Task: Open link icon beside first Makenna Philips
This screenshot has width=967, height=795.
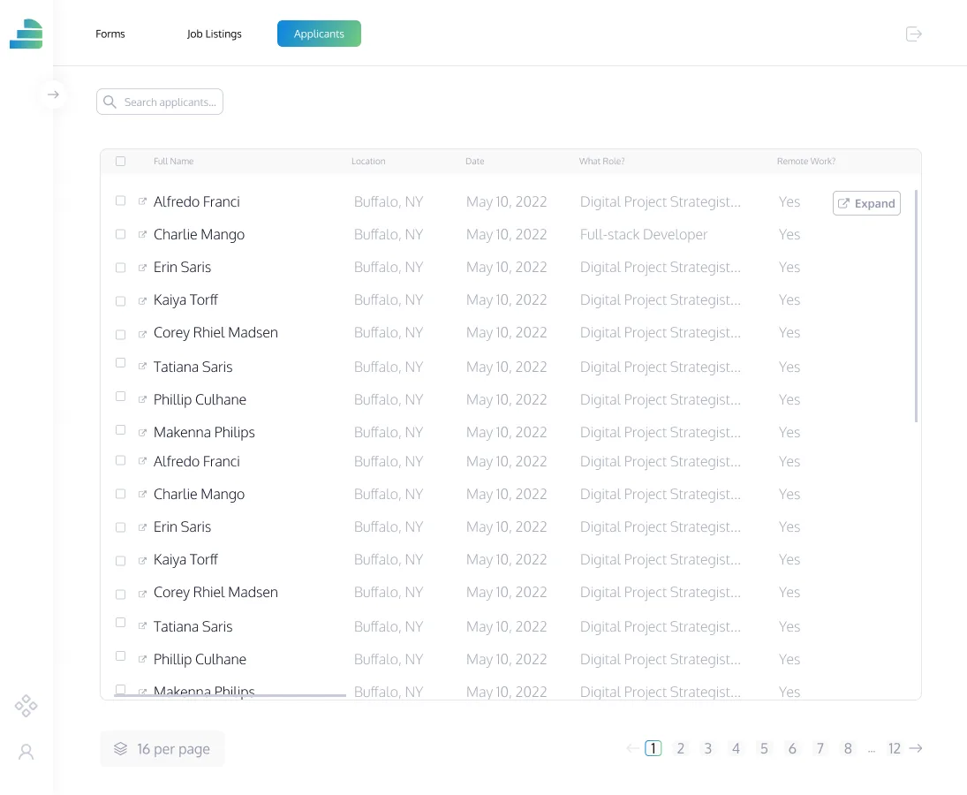Action: [142, 432]
